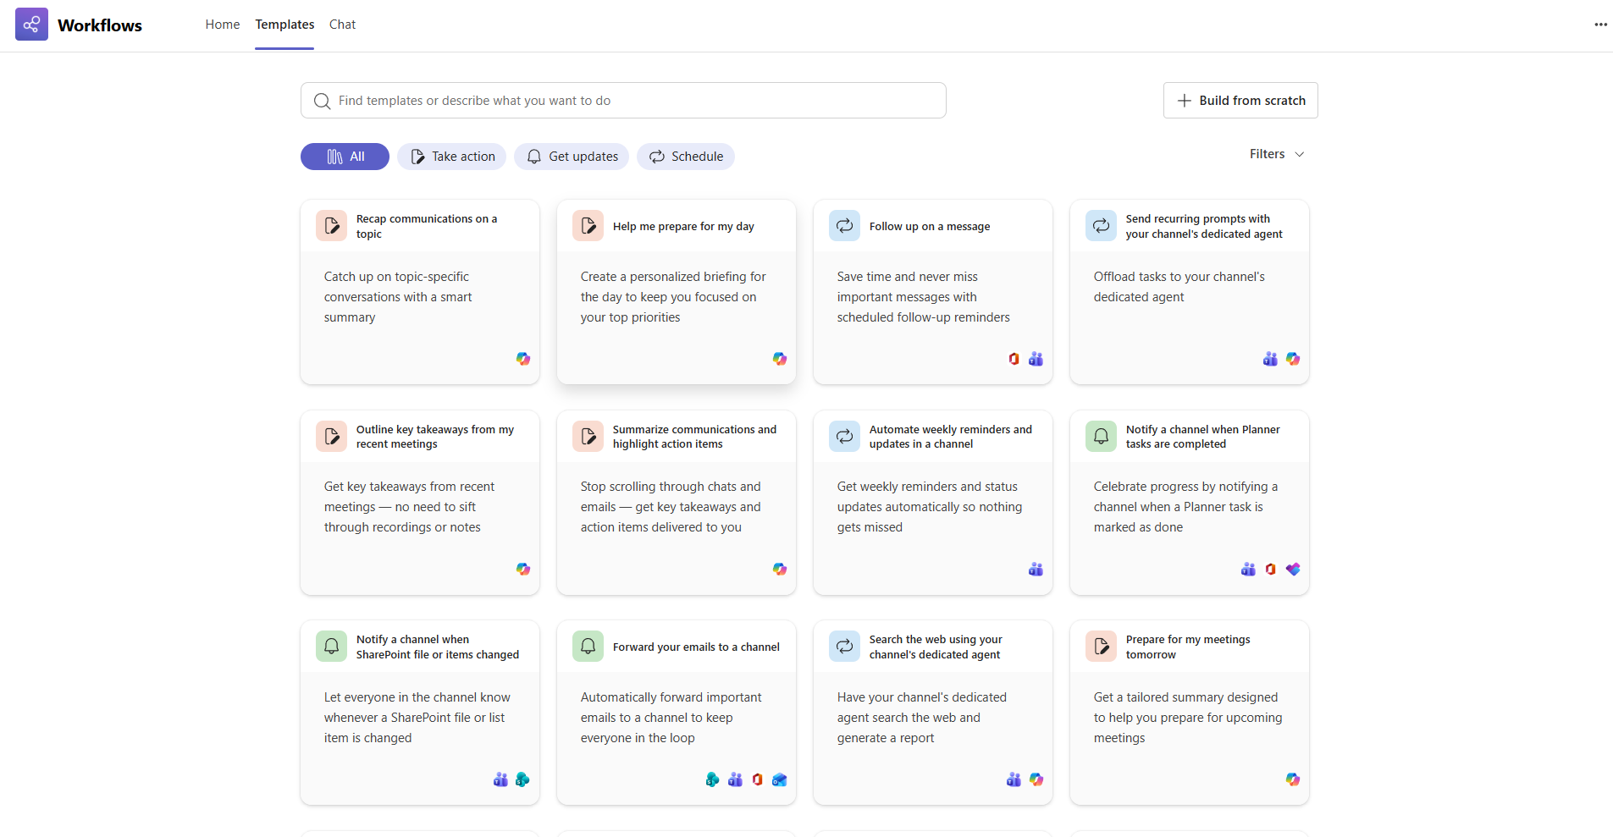The width and height of the screenshot is (1613, 837).
Task: Click Teams icon on Automate weekly reminders card
Action: tap(1036, 570)
